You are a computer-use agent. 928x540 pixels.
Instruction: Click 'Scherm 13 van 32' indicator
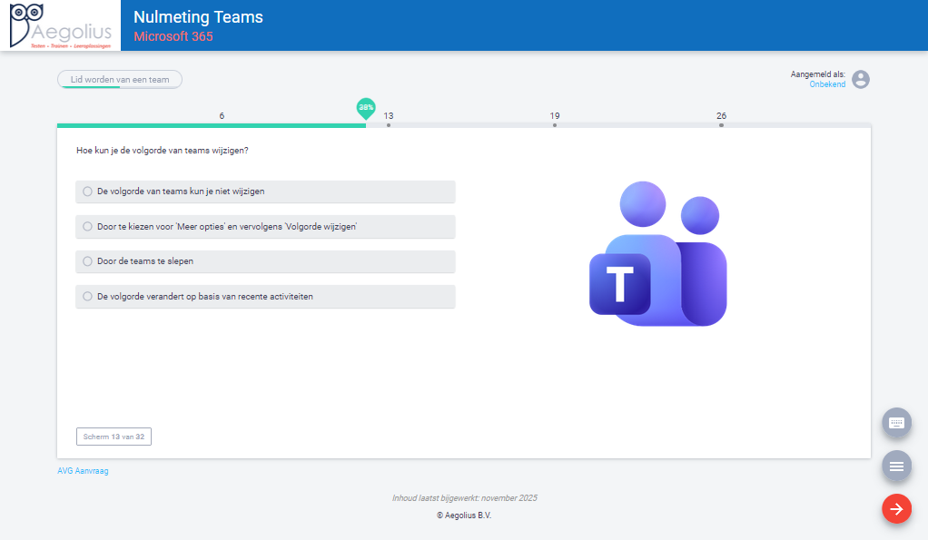[114, 437]
